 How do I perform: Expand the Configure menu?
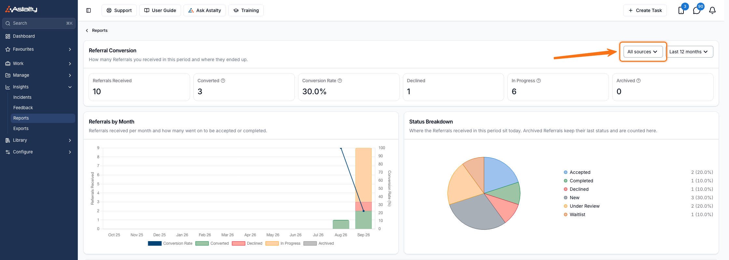(x=70, y=152)
